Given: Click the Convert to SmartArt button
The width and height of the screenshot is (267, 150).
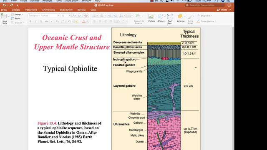Looking at the screenshot, I should coord(139,19).
